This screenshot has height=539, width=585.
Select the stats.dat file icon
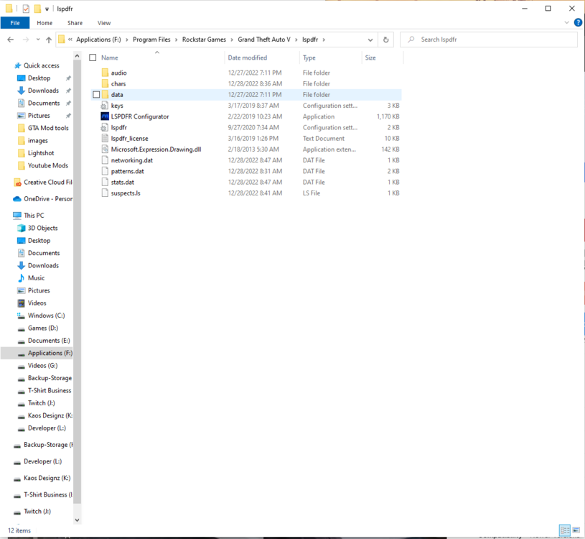click(x=105, y=183)
